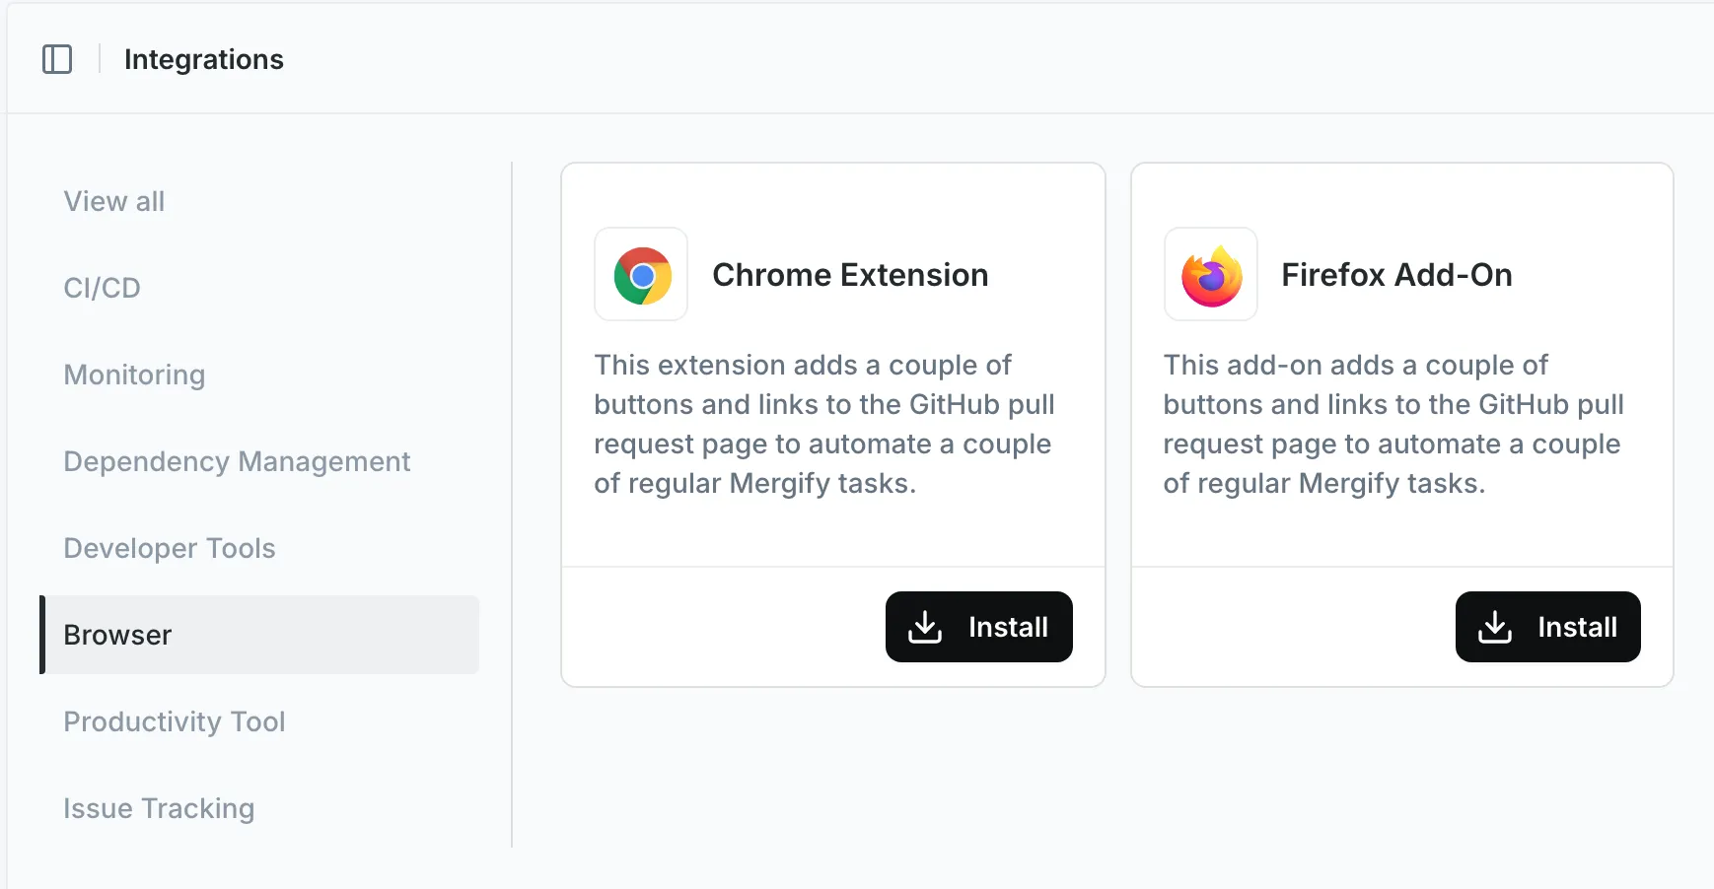Screen dimensions: 1714x889
Task: Click the Chrome Extension heading
Action: [850, 275]
